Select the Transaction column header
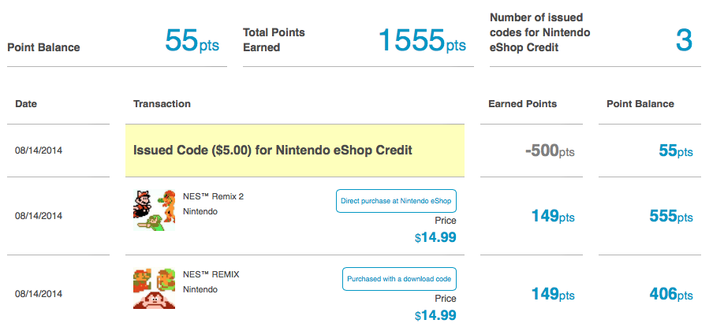Screen dimensions: 724x331 (x=162, y=104)
